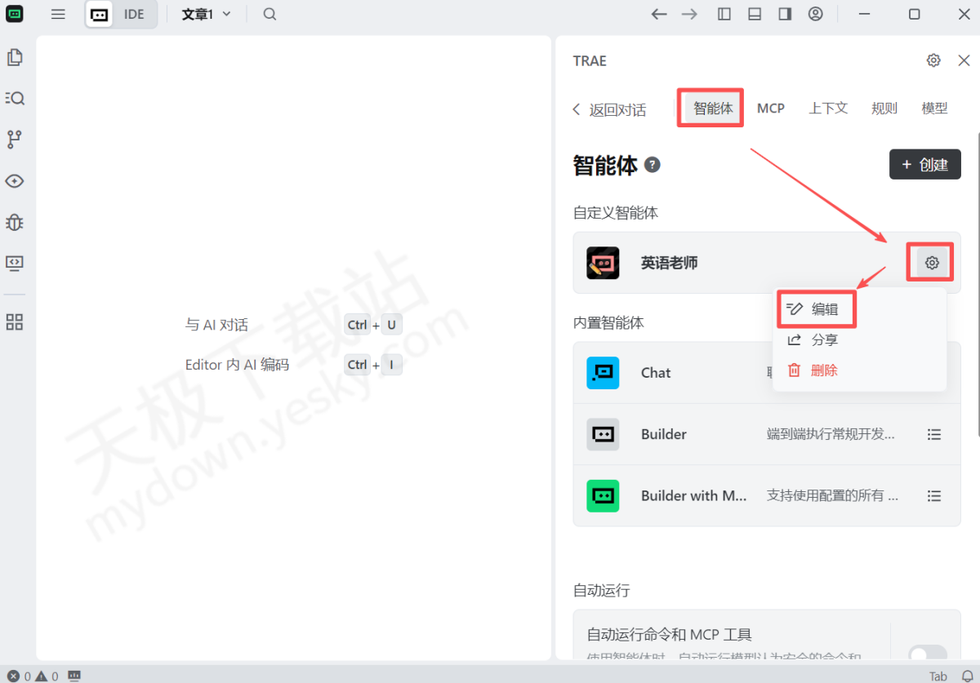Click the search magnifier in title bar
Screen dimensions: 980x683
click(269, 14)
